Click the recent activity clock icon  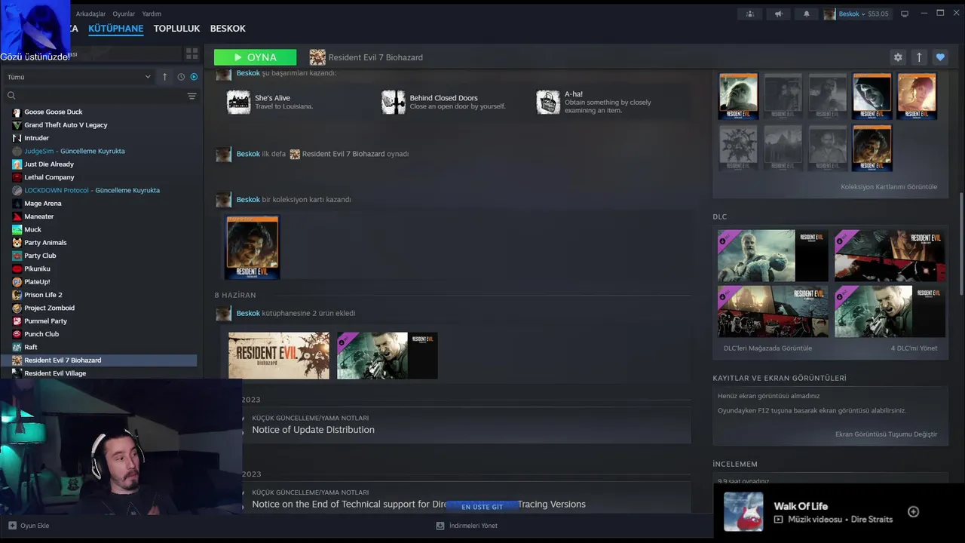point(181,77)
